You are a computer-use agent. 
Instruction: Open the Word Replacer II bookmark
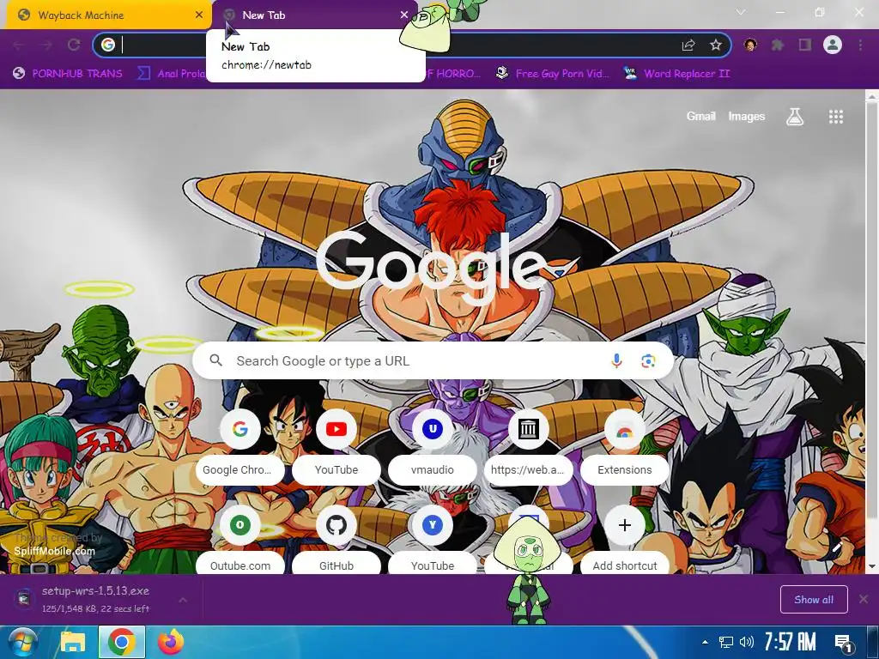[x=676, y=74]
